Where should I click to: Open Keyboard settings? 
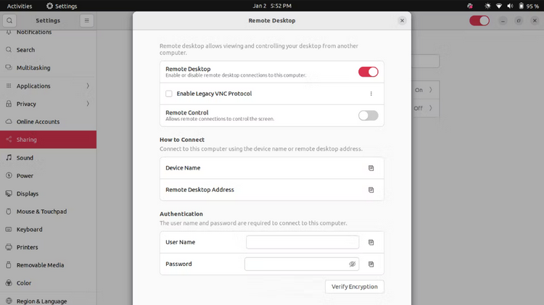point(48,230)
